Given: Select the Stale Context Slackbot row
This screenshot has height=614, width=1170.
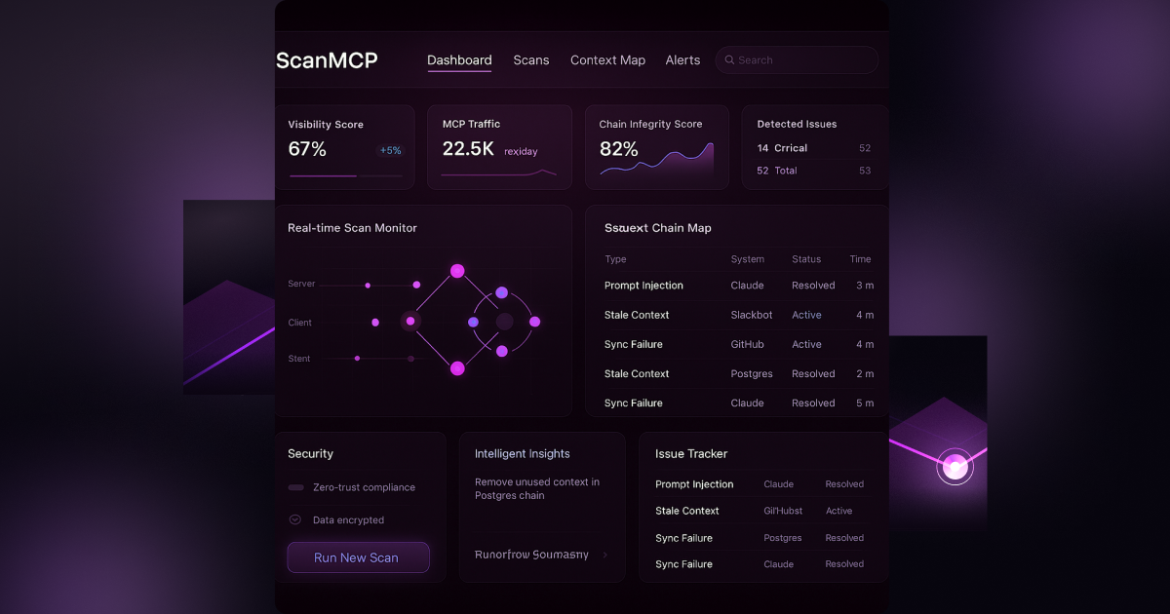Looking at the screenshot, I should pyautogui.click(x=739, y=315).
